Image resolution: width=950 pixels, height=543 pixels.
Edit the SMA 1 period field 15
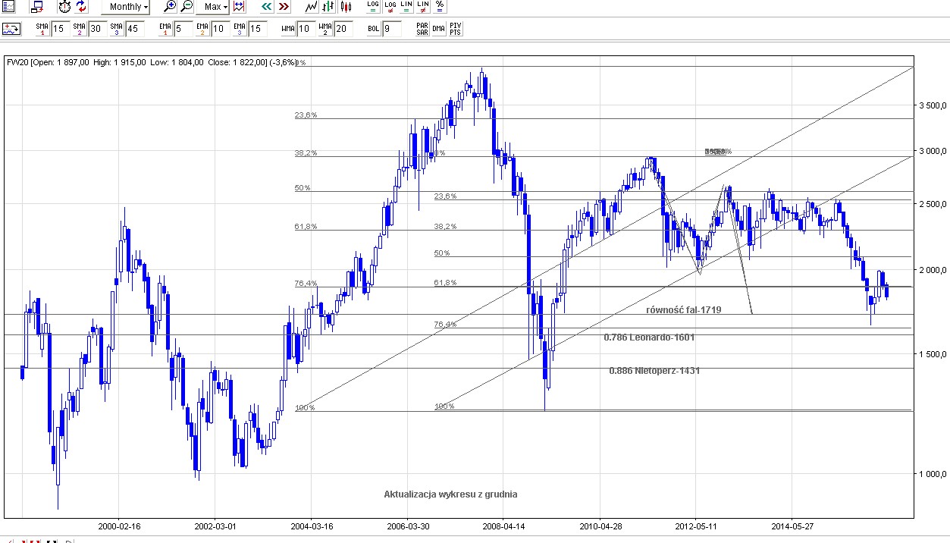(x=61, y=29)
